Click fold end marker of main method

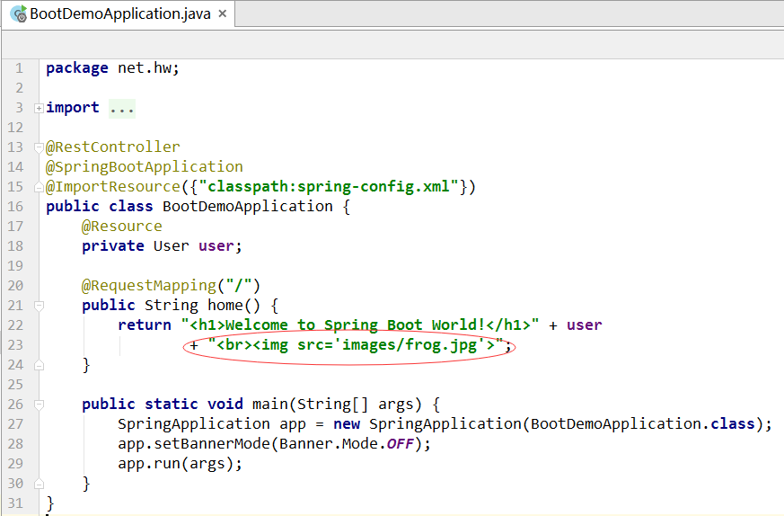[x=39, y=484]
